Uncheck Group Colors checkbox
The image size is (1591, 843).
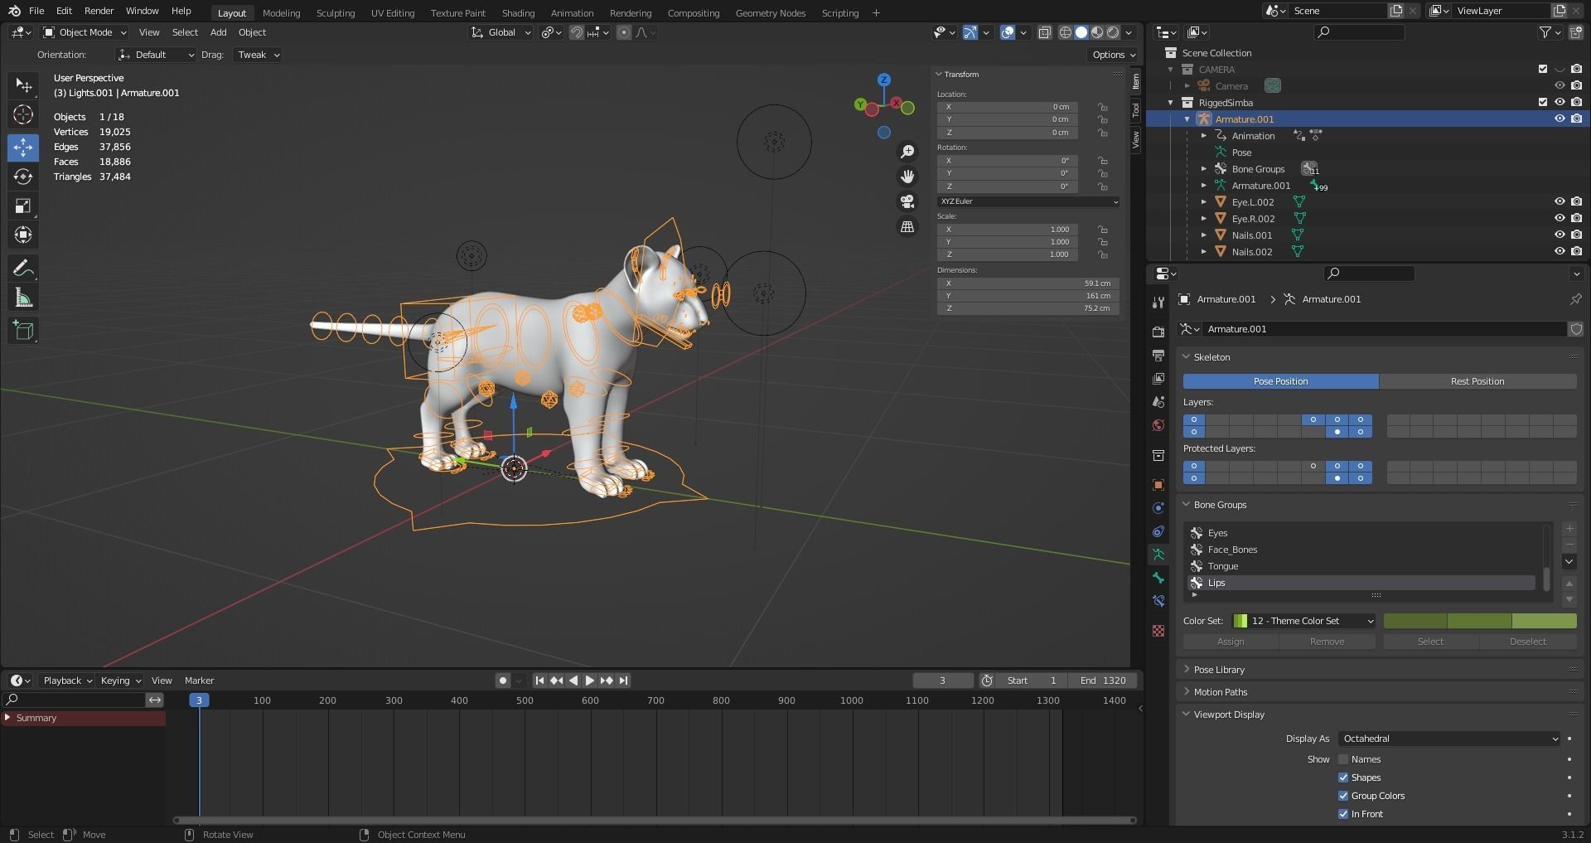click(x=1343, y=796)
